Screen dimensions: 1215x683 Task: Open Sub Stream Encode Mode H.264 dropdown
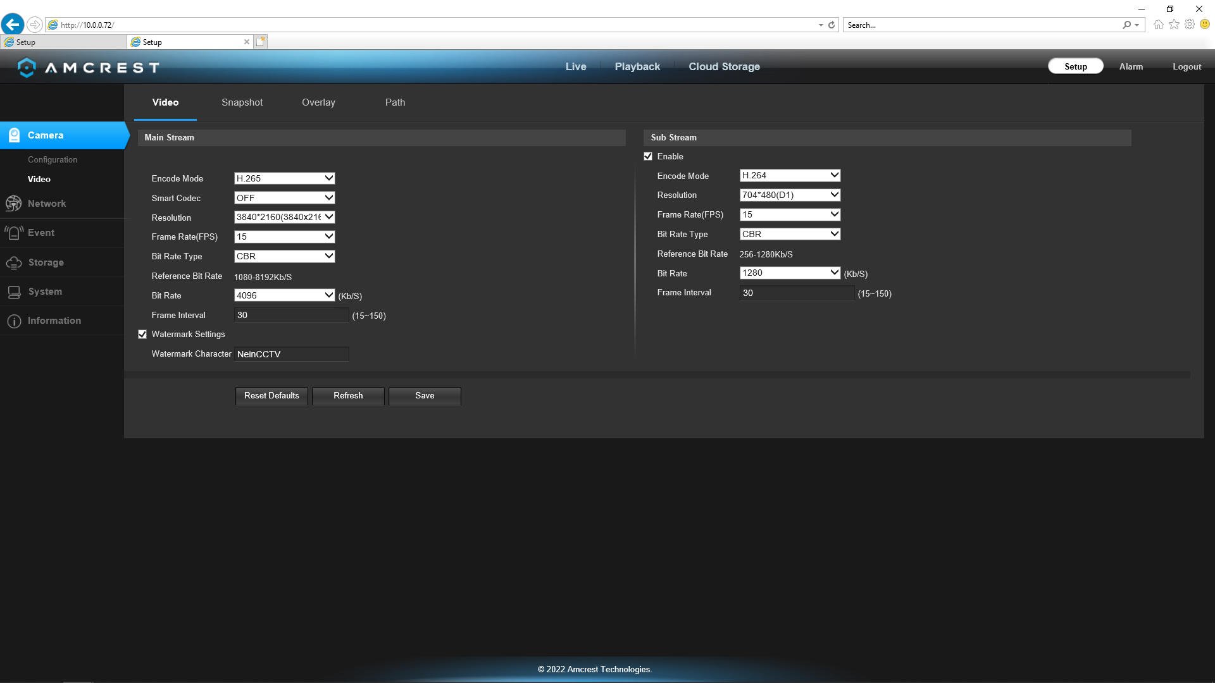790,175
